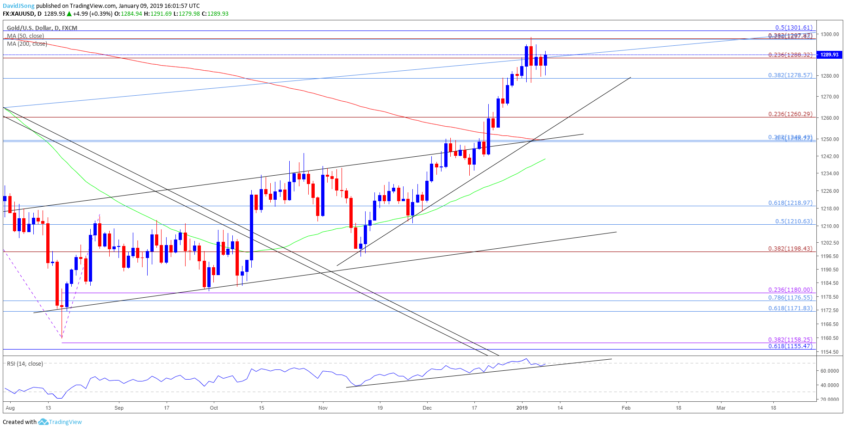
Task: Click the 0.382(1158.25) Fibonacci level label
Action: click(x=790, y=339)
